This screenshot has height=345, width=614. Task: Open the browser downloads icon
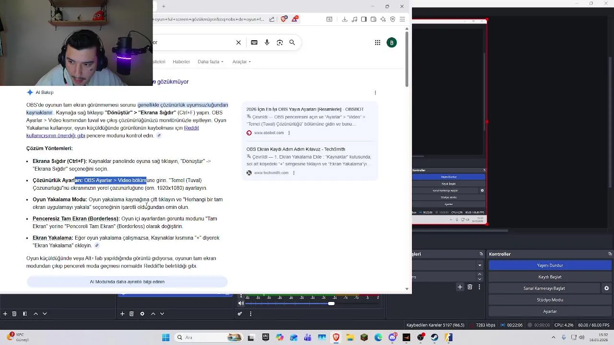[344, 19]
